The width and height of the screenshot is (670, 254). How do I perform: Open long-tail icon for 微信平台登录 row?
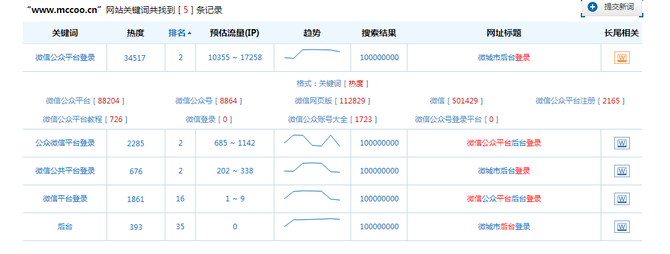tap(622, 199)
